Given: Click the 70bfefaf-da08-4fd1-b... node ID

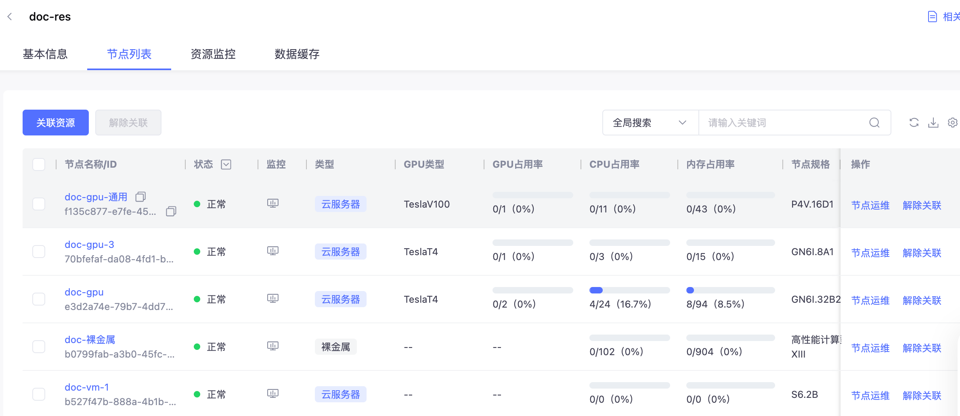Looking at the screenshot, I should 119,259.
